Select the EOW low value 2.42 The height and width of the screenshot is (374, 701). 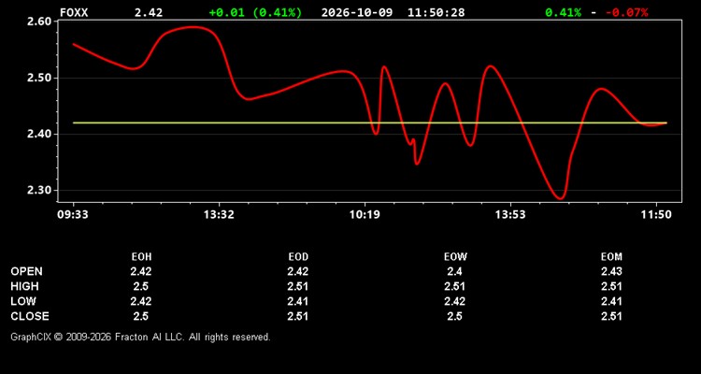point(454,301)
